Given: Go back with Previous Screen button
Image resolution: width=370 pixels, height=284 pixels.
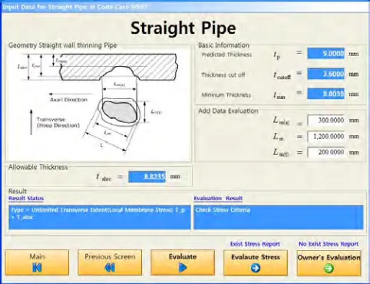Looking at the screenshot, I should pyautogui.click(x=110, y=263).
